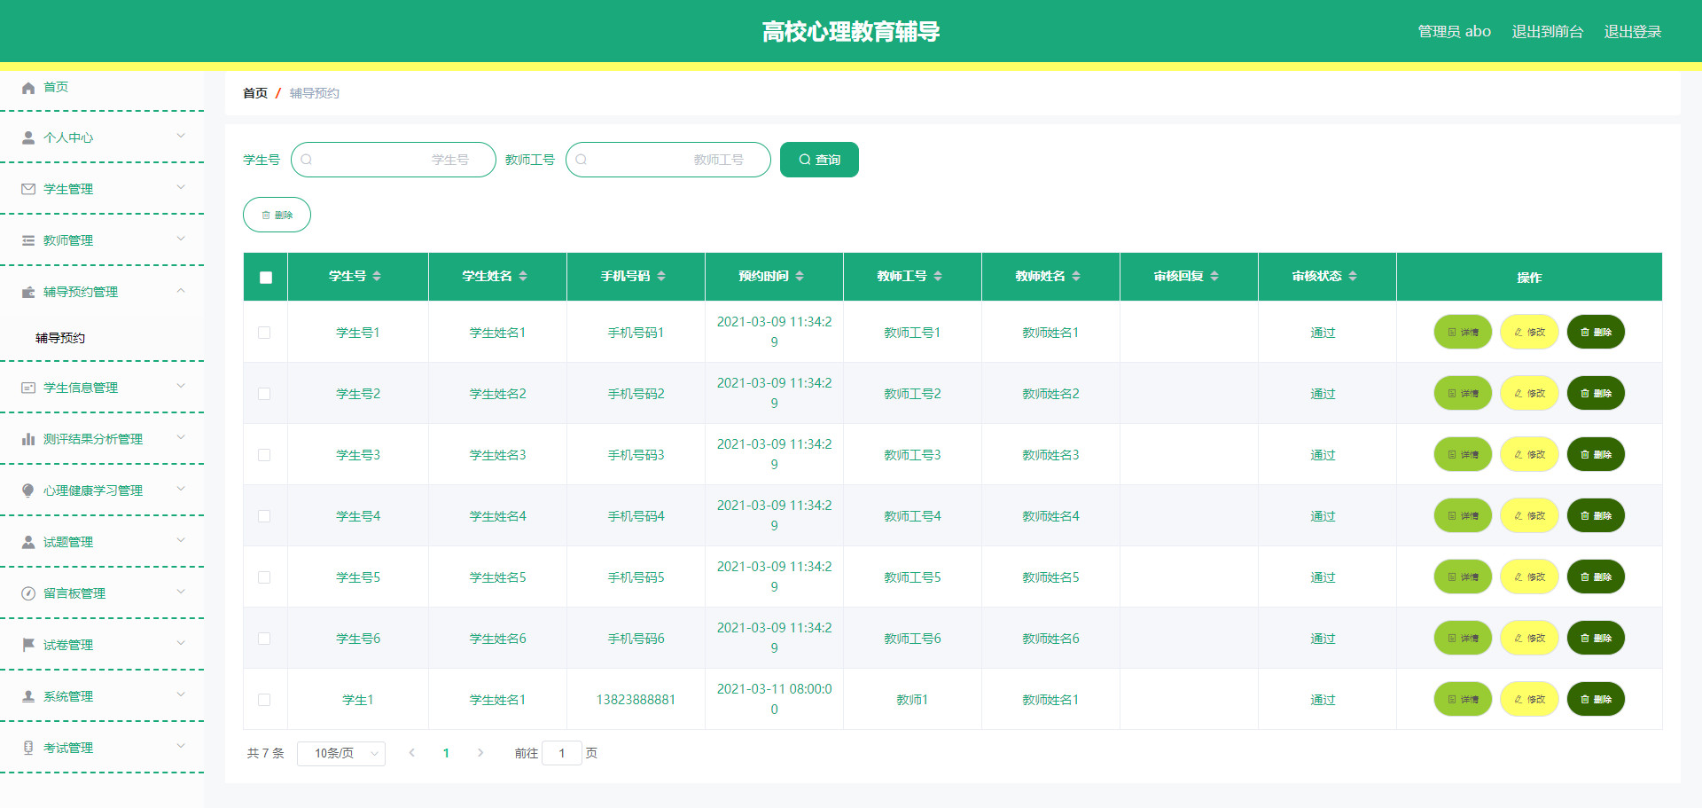
Task: Open 考试管理 menu label
Action: (x=68, y=748)
